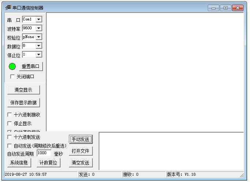The width and height of the screenshot is (250, 182).
Task: Click the app icon in title bar
Action: click(8, 7)
